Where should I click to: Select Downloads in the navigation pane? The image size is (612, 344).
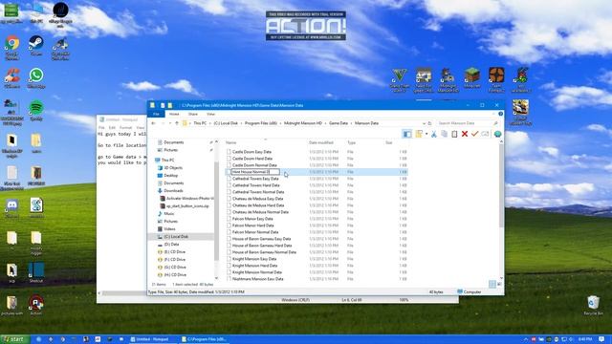click(173, 191)
